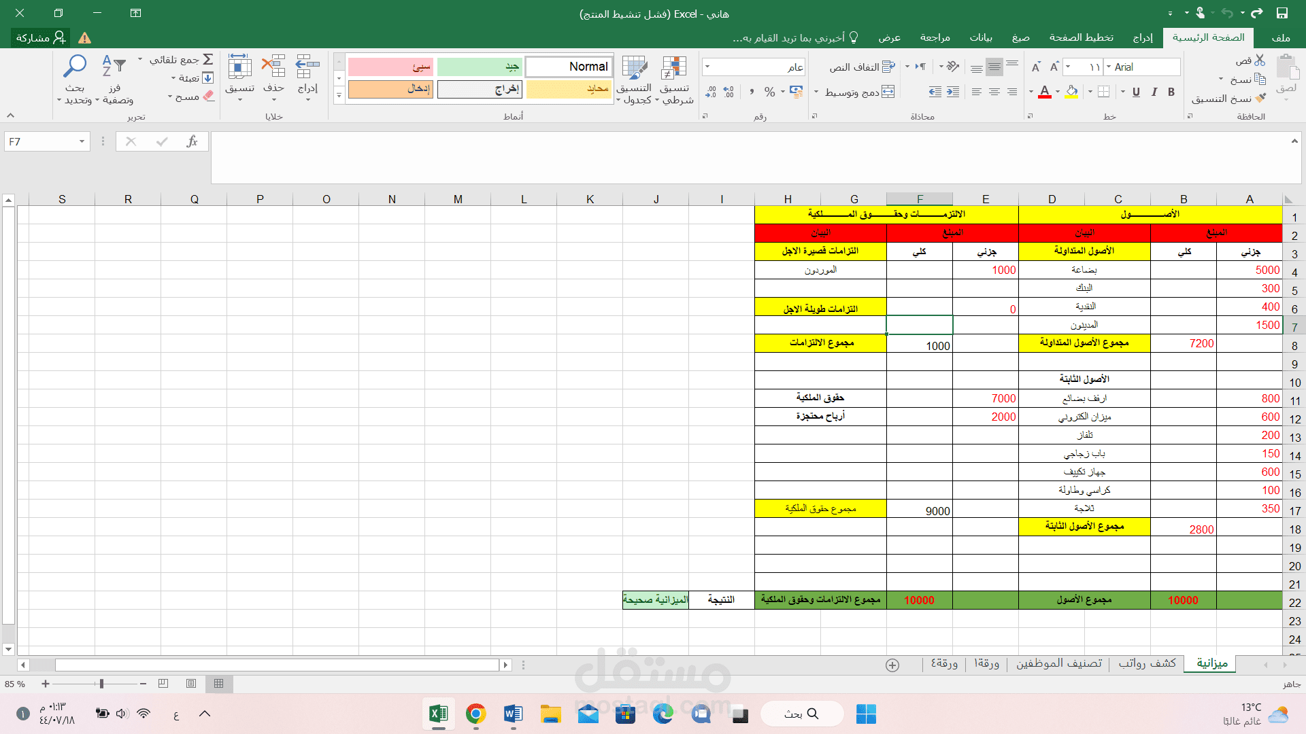1306x734 pixels.
Task: Apply the Normal cell style
Action: click(569, 67)
